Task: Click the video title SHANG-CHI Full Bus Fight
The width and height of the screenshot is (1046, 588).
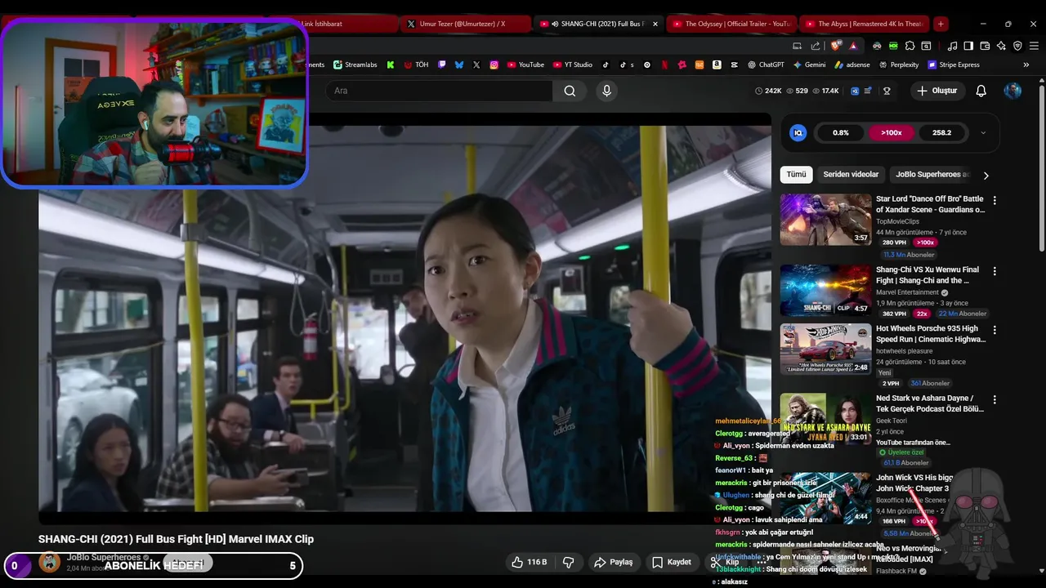Action: pyautogui.click(x=176, y=539)
